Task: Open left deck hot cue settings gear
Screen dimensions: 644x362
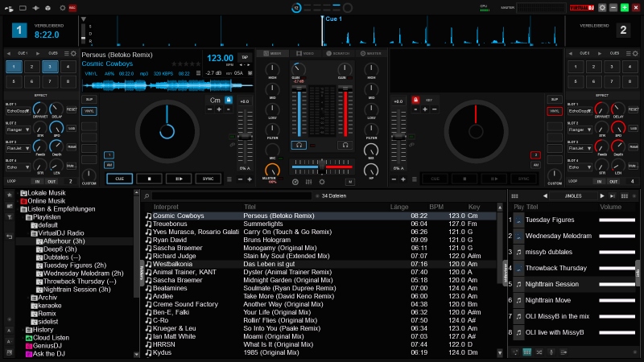Action: 73,53
